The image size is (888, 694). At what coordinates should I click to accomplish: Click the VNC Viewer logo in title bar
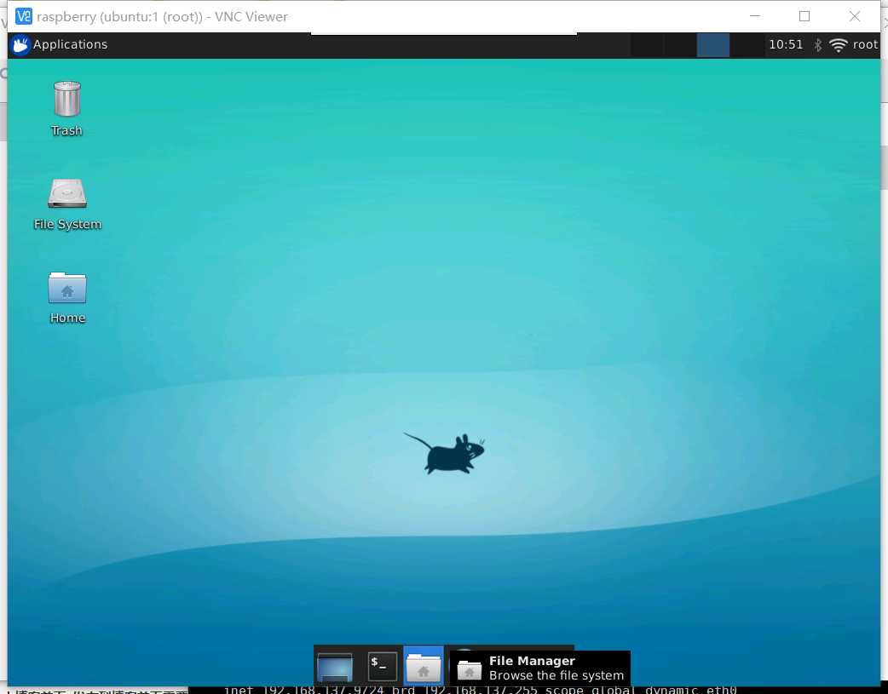point(23,16)
